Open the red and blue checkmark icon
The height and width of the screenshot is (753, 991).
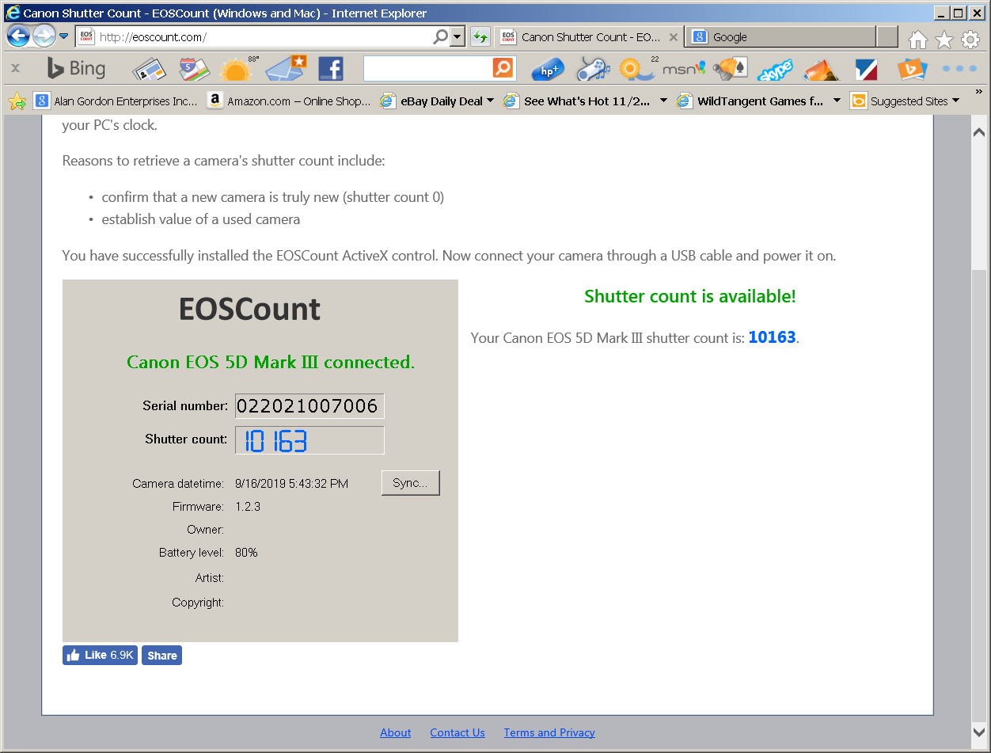[x=867, y=70]
